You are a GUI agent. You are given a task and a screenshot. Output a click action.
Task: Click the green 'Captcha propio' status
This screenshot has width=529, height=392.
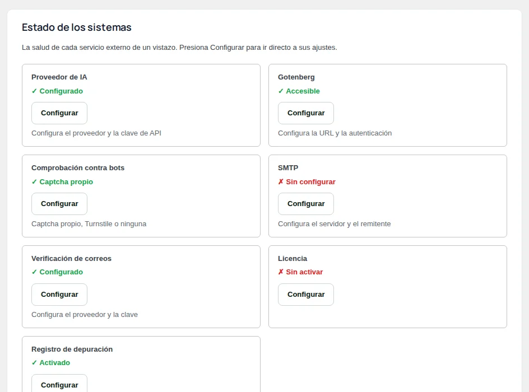62,181
